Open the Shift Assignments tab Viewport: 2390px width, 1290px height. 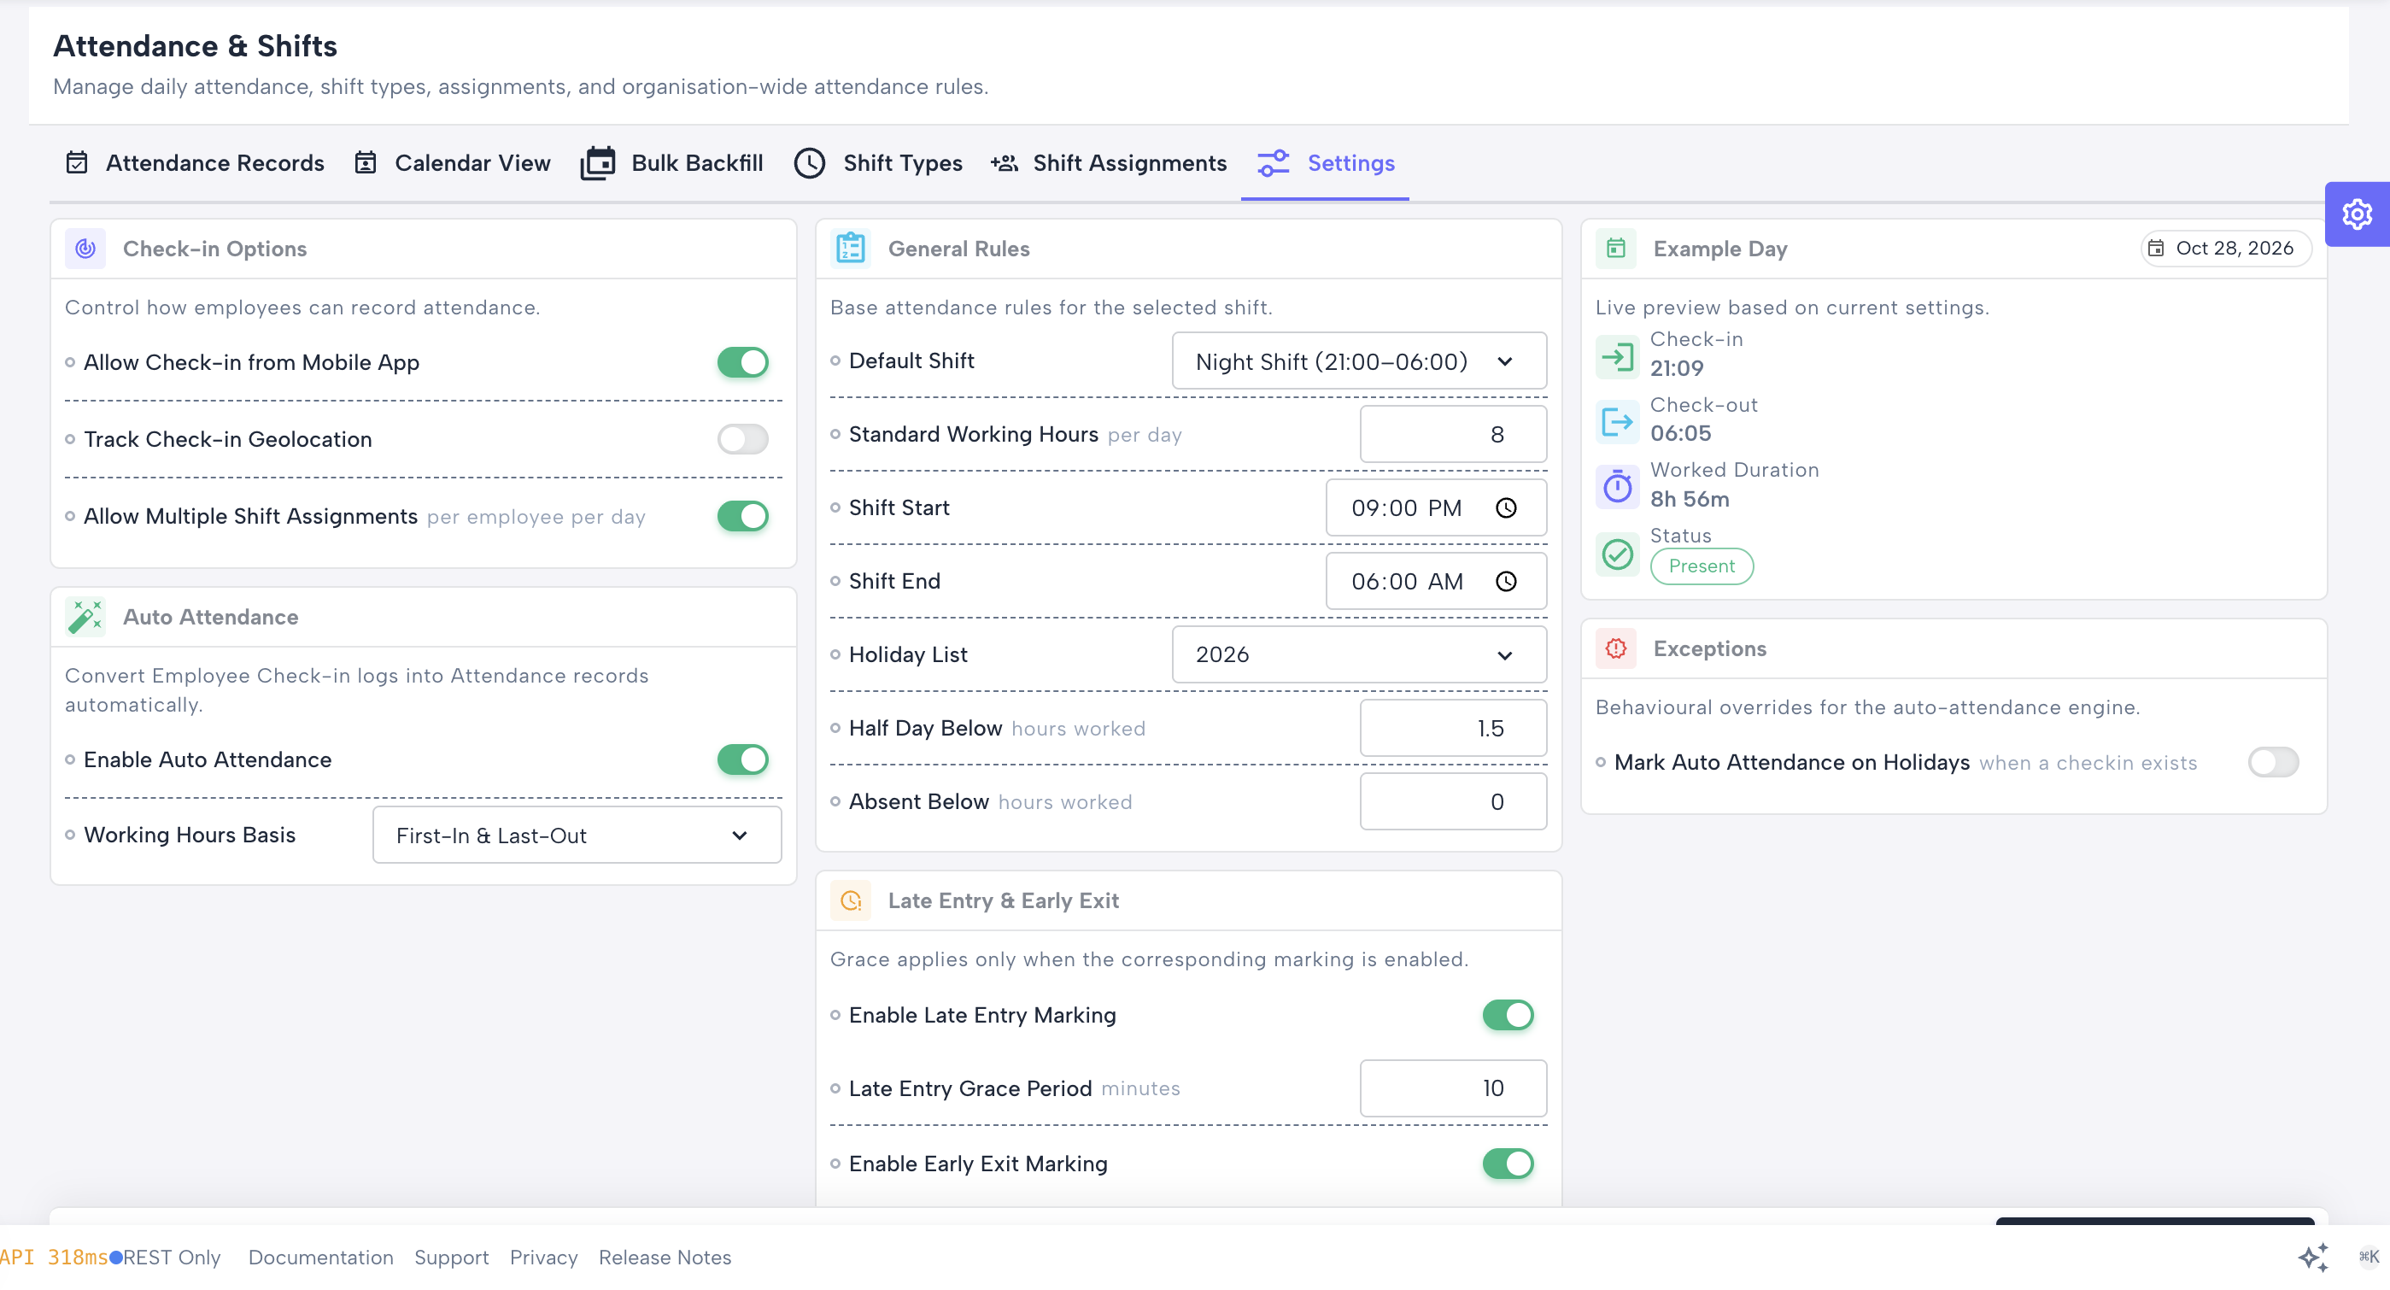(x=1109, y=163)
